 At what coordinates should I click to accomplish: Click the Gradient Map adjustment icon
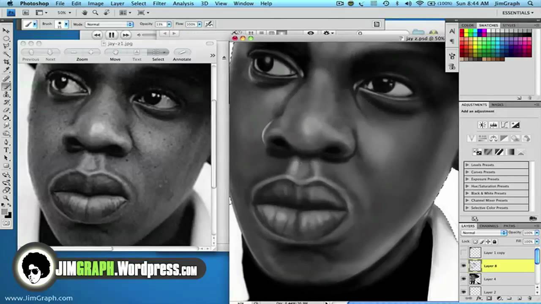click(x=510, y=152)
